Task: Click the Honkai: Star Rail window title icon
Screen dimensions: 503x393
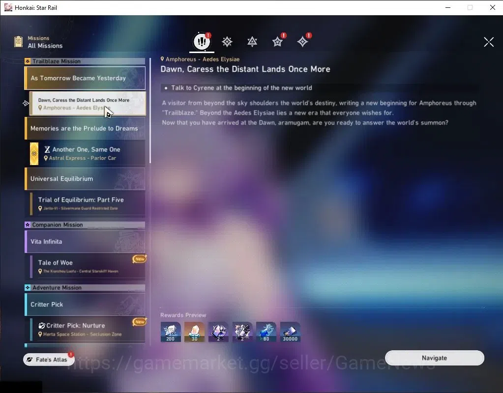Action: point(8,7)
